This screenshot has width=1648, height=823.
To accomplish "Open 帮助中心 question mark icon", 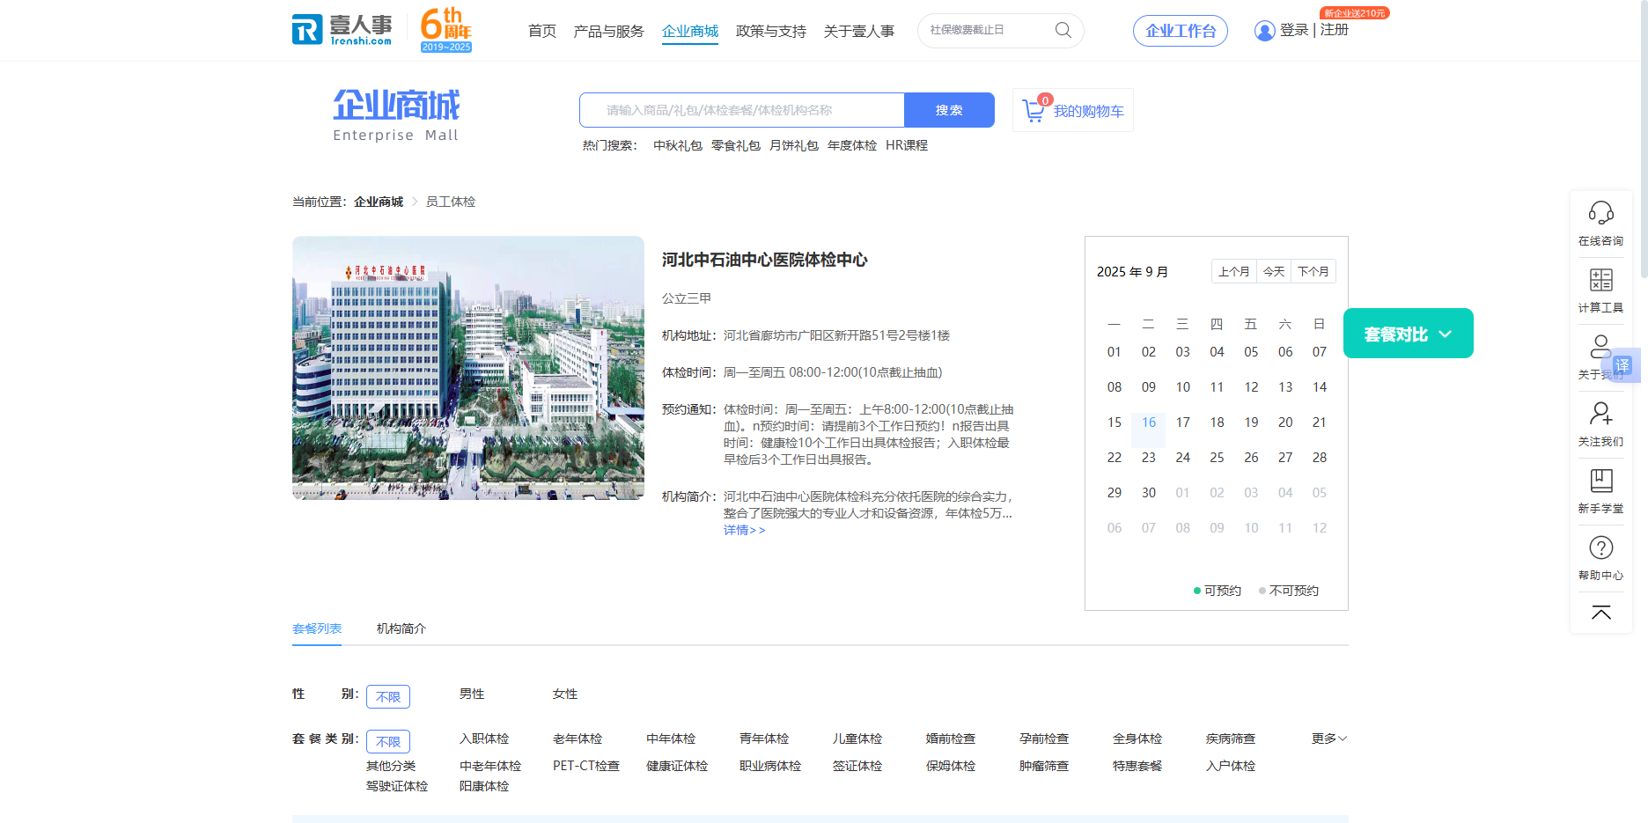I will 1600,547.
